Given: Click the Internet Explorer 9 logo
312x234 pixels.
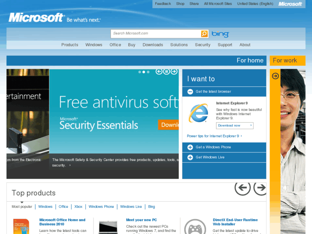Looking at the screenshot, I should coord(198,113).
